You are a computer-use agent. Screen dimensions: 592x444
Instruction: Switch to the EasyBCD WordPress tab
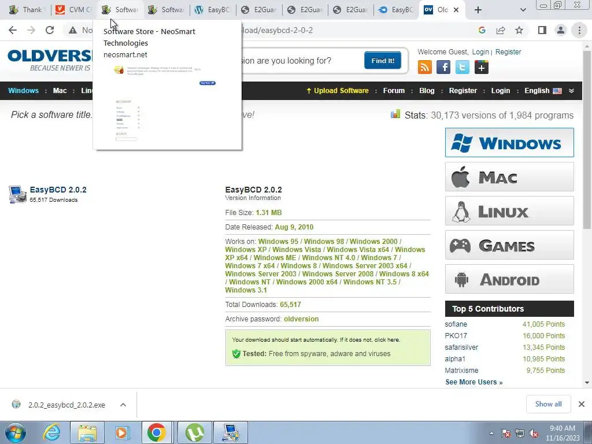point(212,10)
